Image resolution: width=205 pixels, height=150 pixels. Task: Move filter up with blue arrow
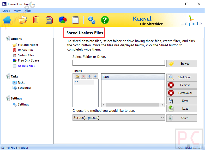pyautogui.click(x=89, y=76)
